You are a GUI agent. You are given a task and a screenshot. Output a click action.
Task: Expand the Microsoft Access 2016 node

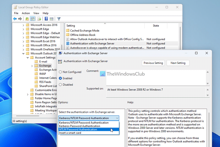(x=23, y=25)
